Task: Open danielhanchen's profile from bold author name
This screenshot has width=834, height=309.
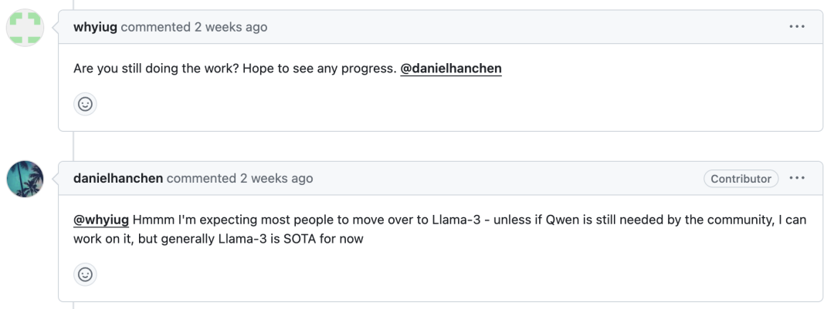Action: pos(118,179)
